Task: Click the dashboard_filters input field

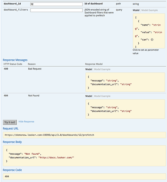Action: tap(57, 10)
